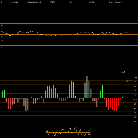Click the -60 label on the MR axis
This screenshot has width=138, height=138.
(x=135, y=113)
